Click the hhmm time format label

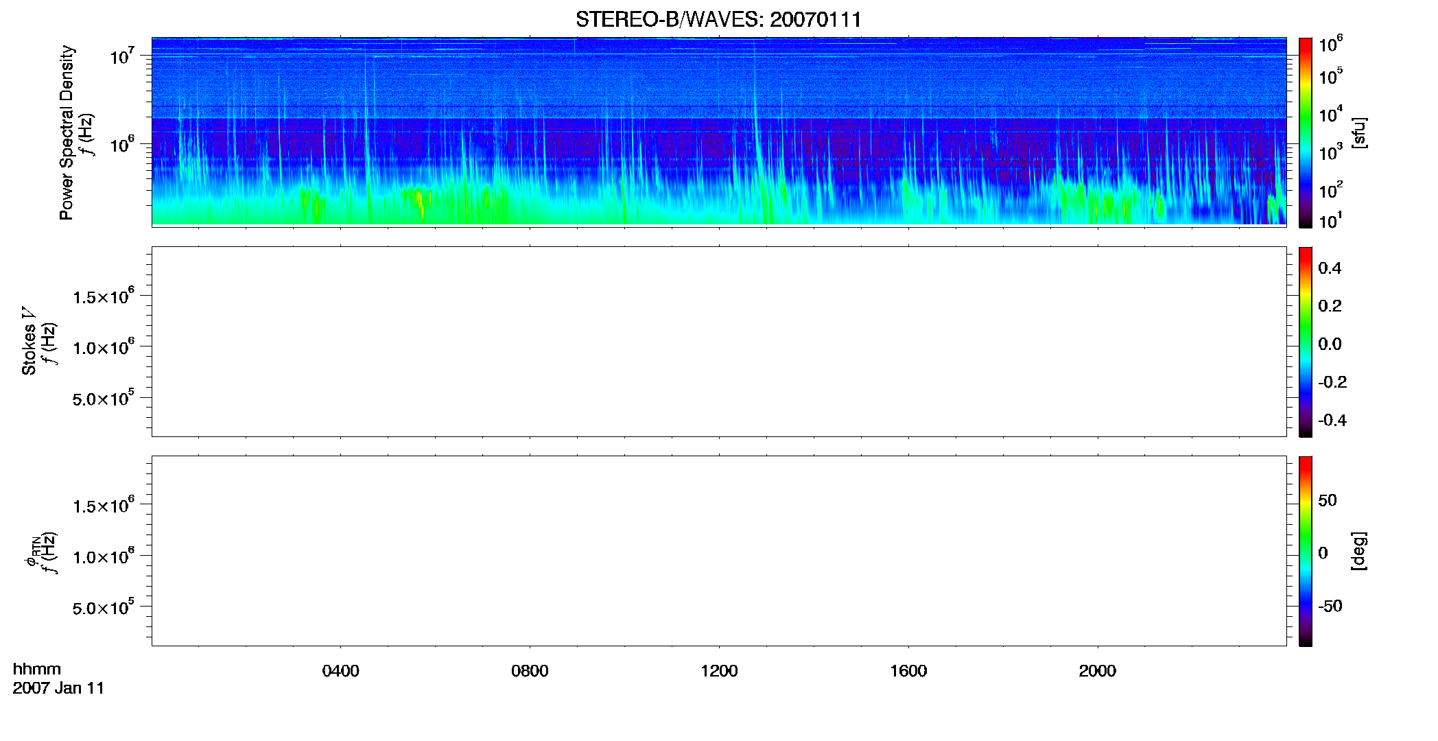click(x=37, y=669)
